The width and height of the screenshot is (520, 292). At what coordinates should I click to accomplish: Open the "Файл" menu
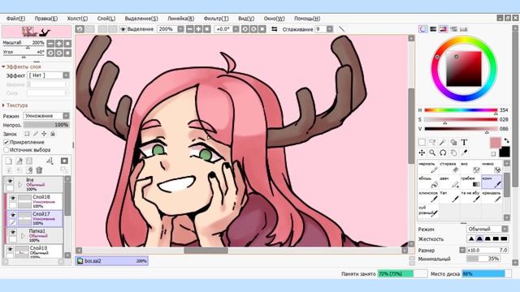pyautogui.click(x=15, y=19)
